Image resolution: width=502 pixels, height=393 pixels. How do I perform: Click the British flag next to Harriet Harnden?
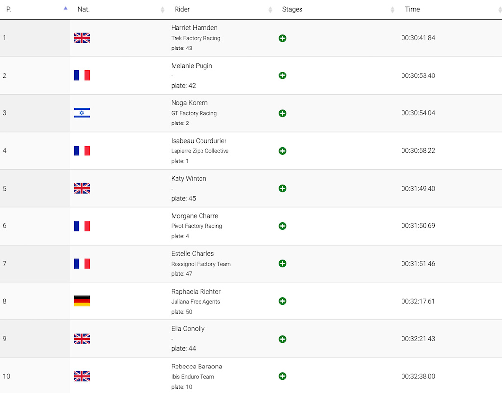coord(82,38)
